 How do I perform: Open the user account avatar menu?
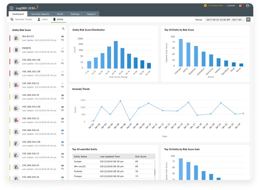pos(249,6)
